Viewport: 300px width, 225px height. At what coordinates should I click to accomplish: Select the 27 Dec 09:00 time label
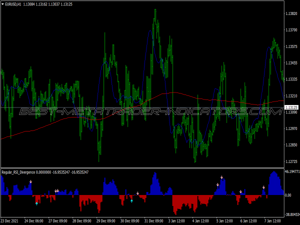pos(58,221)
